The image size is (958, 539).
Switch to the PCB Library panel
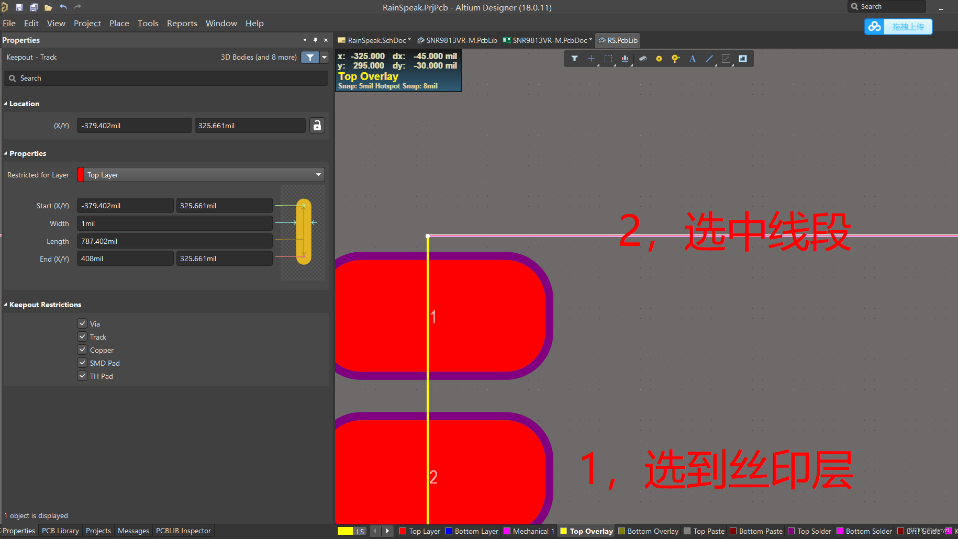tap(60, 530)
